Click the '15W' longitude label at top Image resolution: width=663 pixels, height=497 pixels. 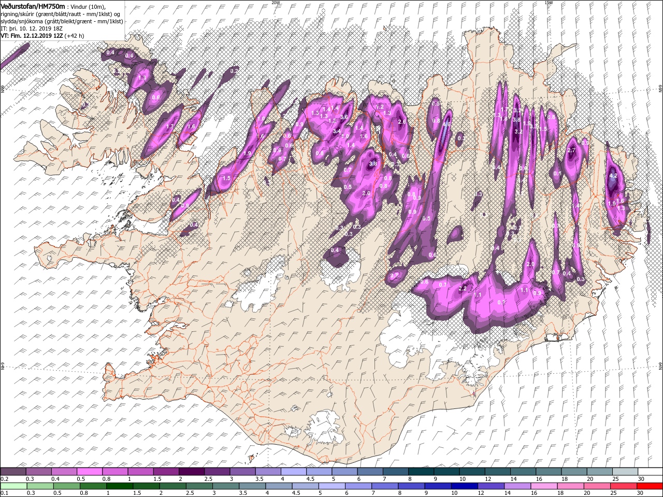coord(549,3)
